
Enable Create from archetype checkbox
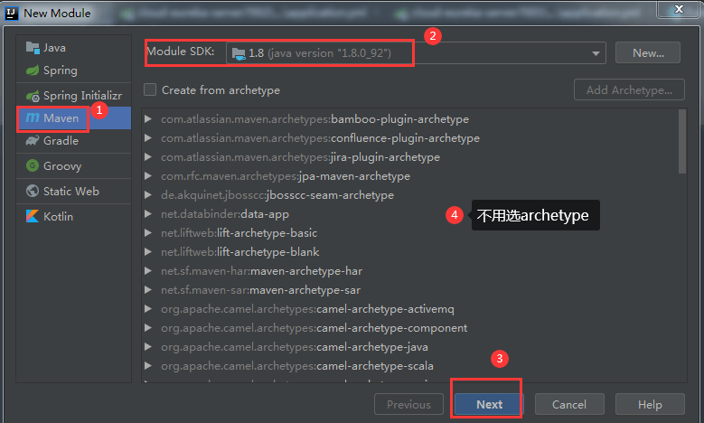pos(150,89)
